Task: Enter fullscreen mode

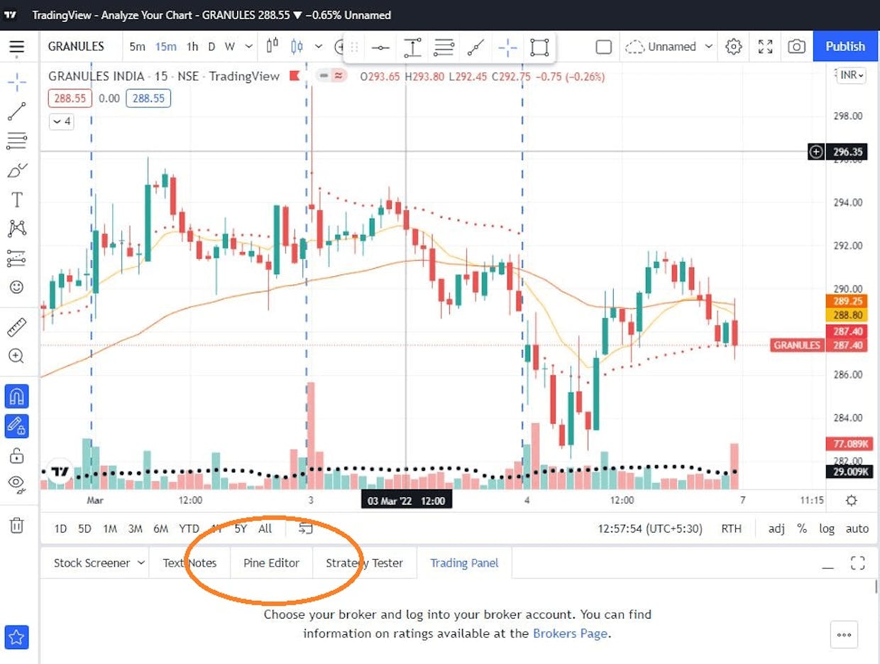Action: click(x=765, y=47)
